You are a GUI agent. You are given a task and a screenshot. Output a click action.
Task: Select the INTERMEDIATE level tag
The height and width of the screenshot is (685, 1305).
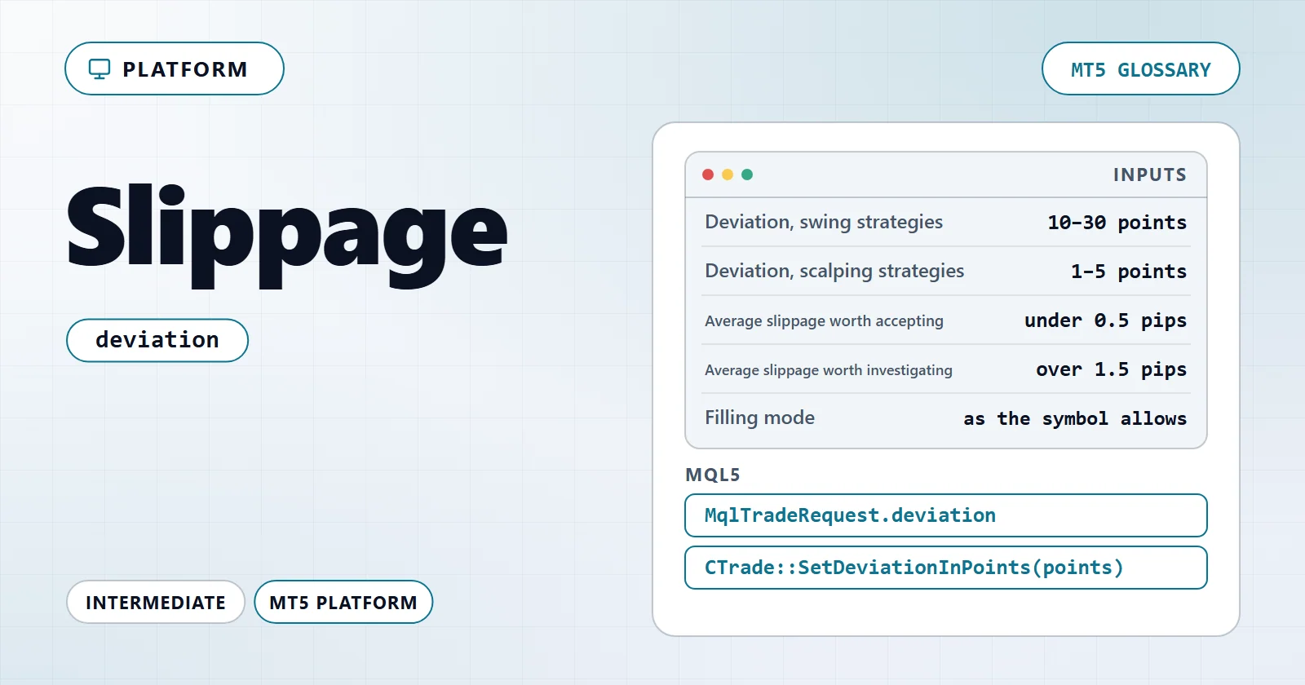point(156,602)
